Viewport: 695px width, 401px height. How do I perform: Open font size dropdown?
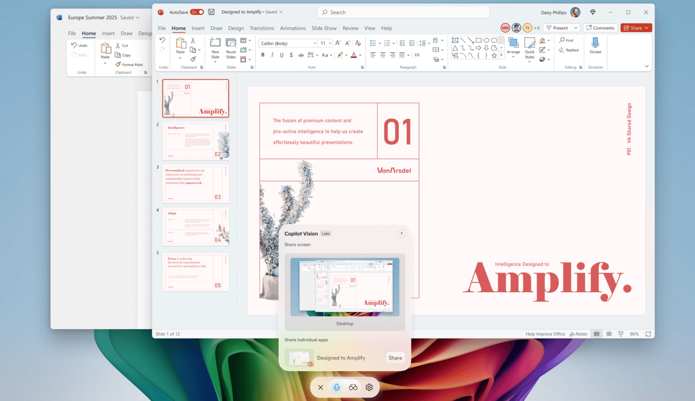330,43
